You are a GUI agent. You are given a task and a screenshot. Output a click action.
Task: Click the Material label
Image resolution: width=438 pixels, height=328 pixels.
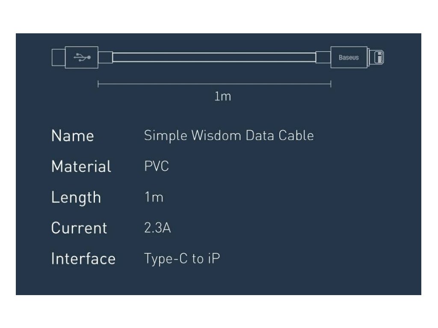point(81,167)
